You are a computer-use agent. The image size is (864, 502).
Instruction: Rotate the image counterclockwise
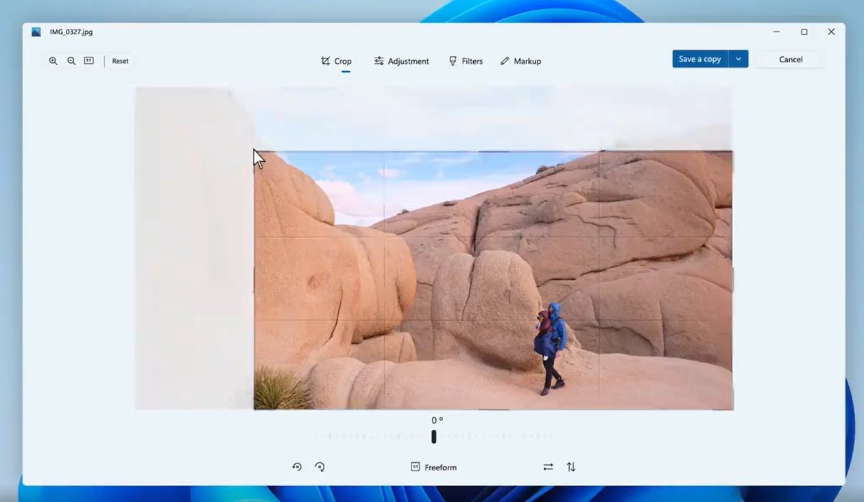(296, 466)
